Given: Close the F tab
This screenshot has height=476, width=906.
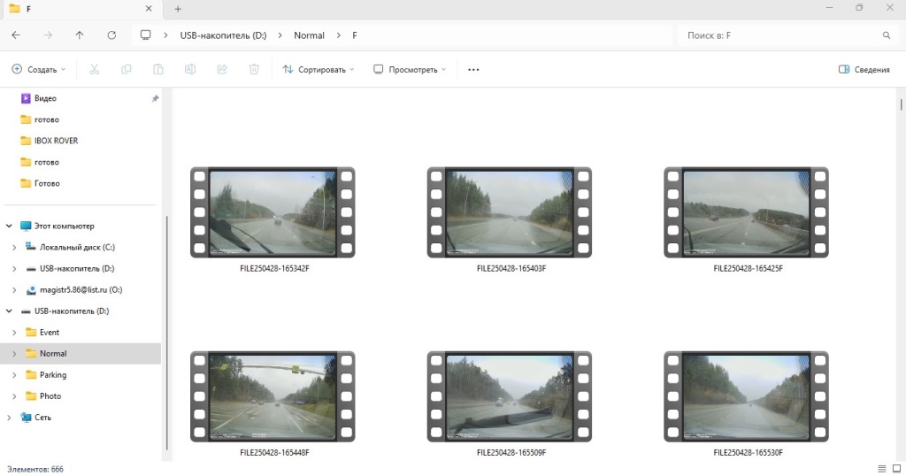Looking at the screenshot, I should point(149,9).
